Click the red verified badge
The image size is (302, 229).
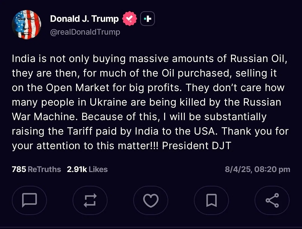pyautogui.click(x=130, y=19)
